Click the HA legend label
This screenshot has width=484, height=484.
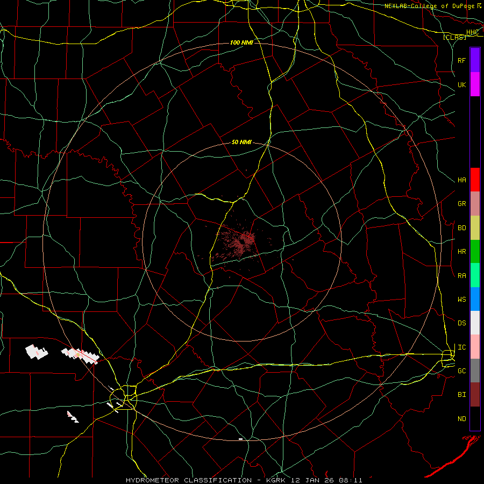coord(461,180)
